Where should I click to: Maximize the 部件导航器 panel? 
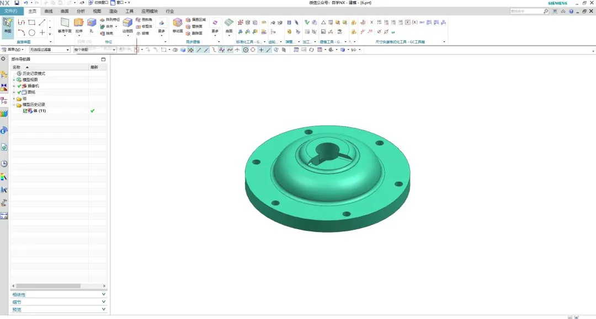tap(103, 59)
